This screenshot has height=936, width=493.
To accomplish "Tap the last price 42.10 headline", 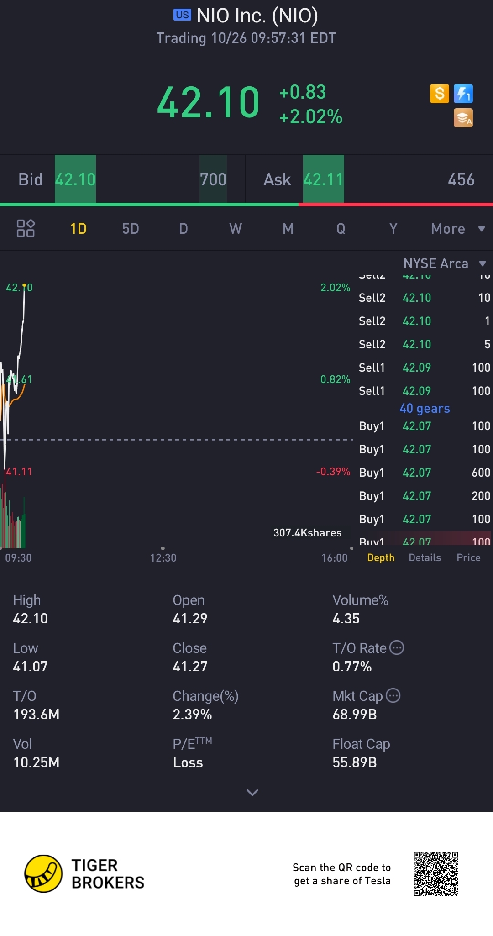I will pyautogui.click(x=208, y=102).
